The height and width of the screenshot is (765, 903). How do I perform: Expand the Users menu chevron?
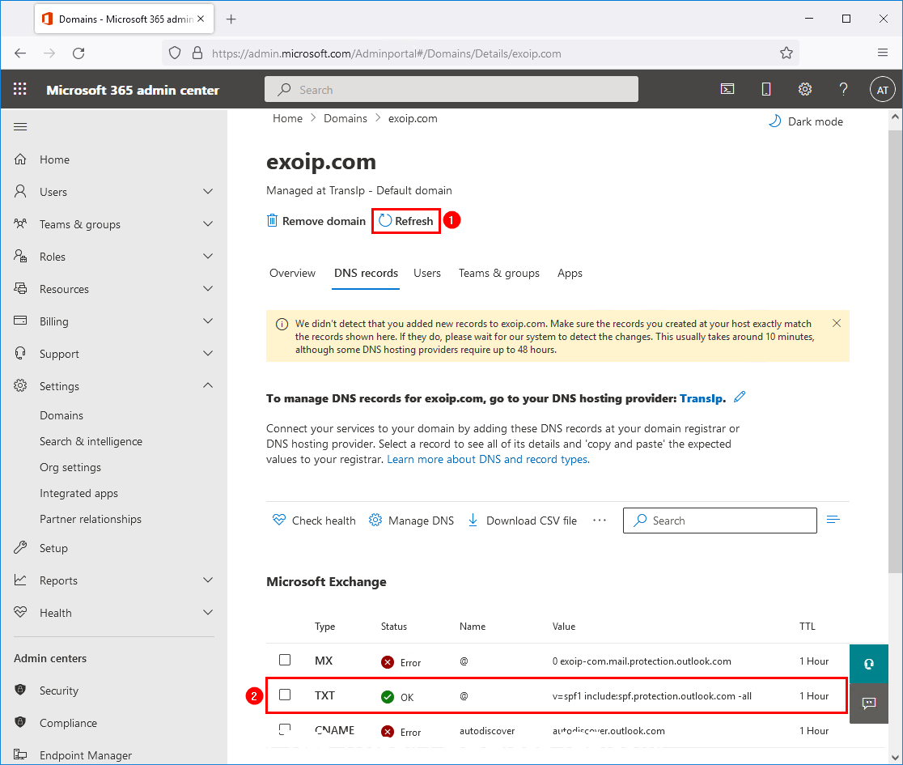[208, 191]
